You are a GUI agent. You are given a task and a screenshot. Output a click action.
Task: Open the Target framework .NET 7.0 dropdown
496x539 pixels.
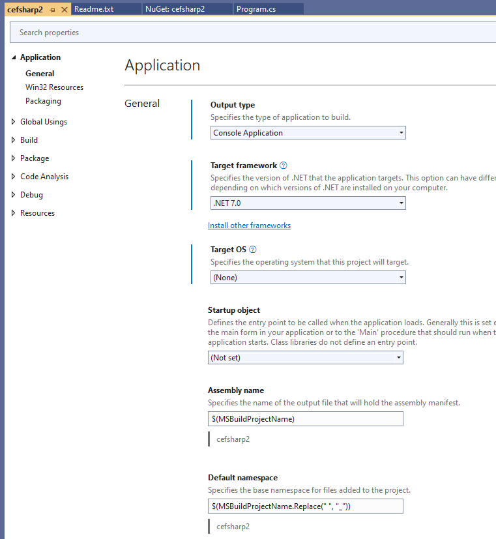click(x=308, y=203)
